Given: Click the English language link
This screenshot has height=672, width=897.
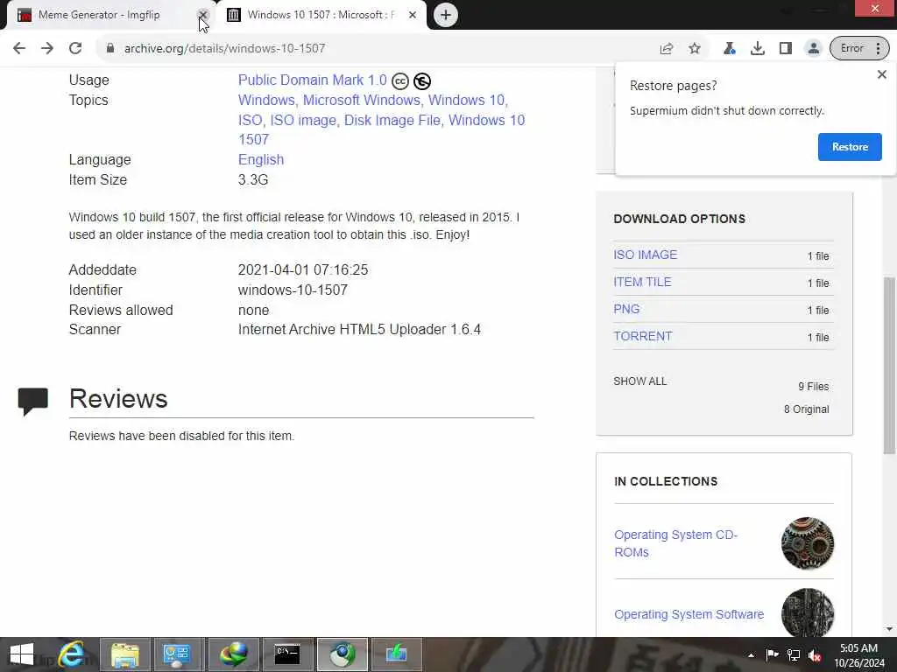Looking at the screenshot, I should pos(261,159).
